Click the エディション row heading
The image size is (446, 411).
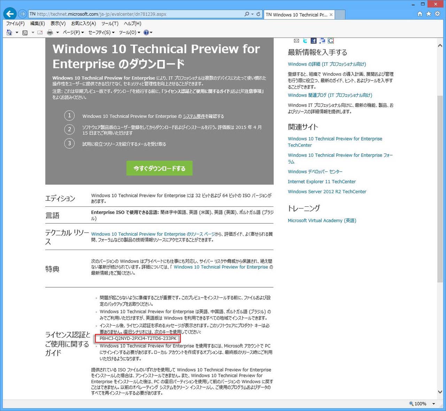(x=60, y=198)
